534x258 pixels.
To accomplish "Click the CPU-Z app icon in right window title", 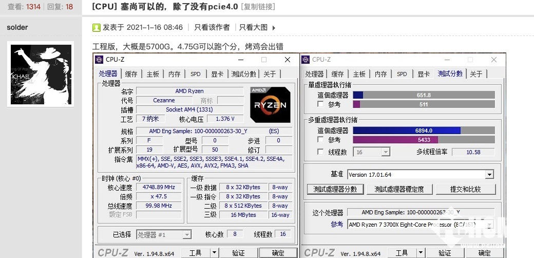I will [x=306, y=60].
